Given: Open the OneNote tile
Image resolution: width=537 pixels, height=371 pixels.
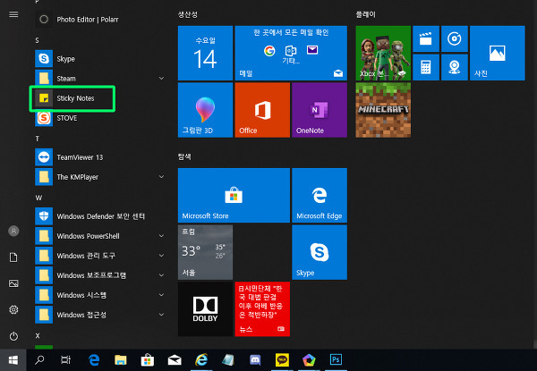Looking at the screenshot, I should 320,110.
